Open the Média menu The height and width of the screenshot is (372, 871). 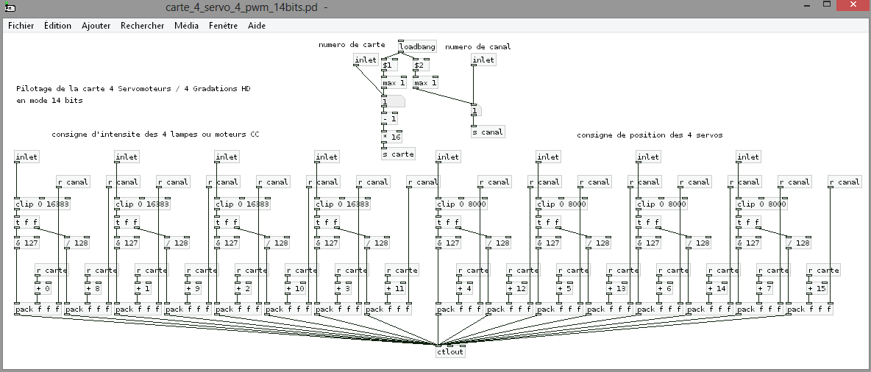click(x=186, y=25)
